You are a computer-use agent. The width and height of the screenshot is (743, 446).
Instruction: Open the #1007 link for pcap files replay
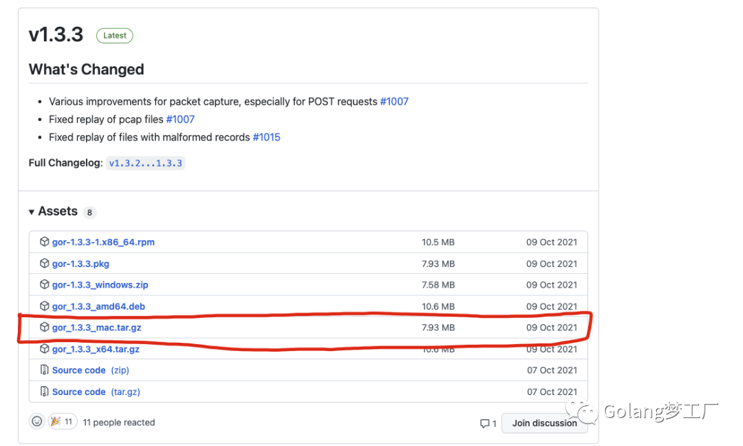click(x=180, y=119)
